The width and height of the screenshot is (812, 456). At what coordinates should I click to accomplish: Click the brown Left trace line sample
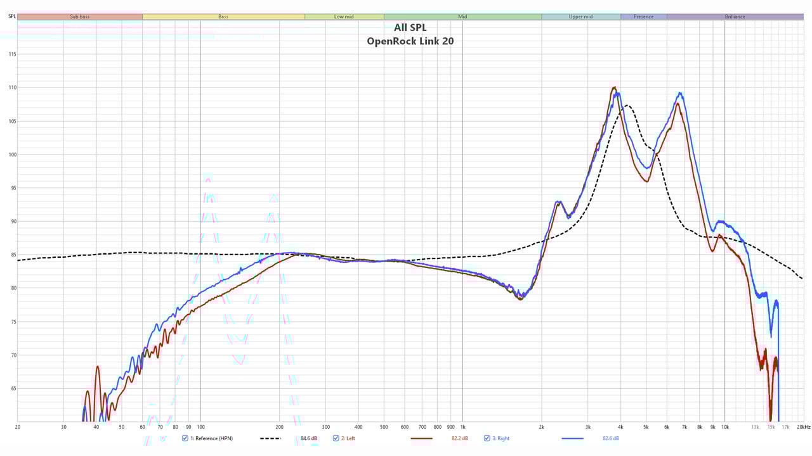click(x=421, y=438)
